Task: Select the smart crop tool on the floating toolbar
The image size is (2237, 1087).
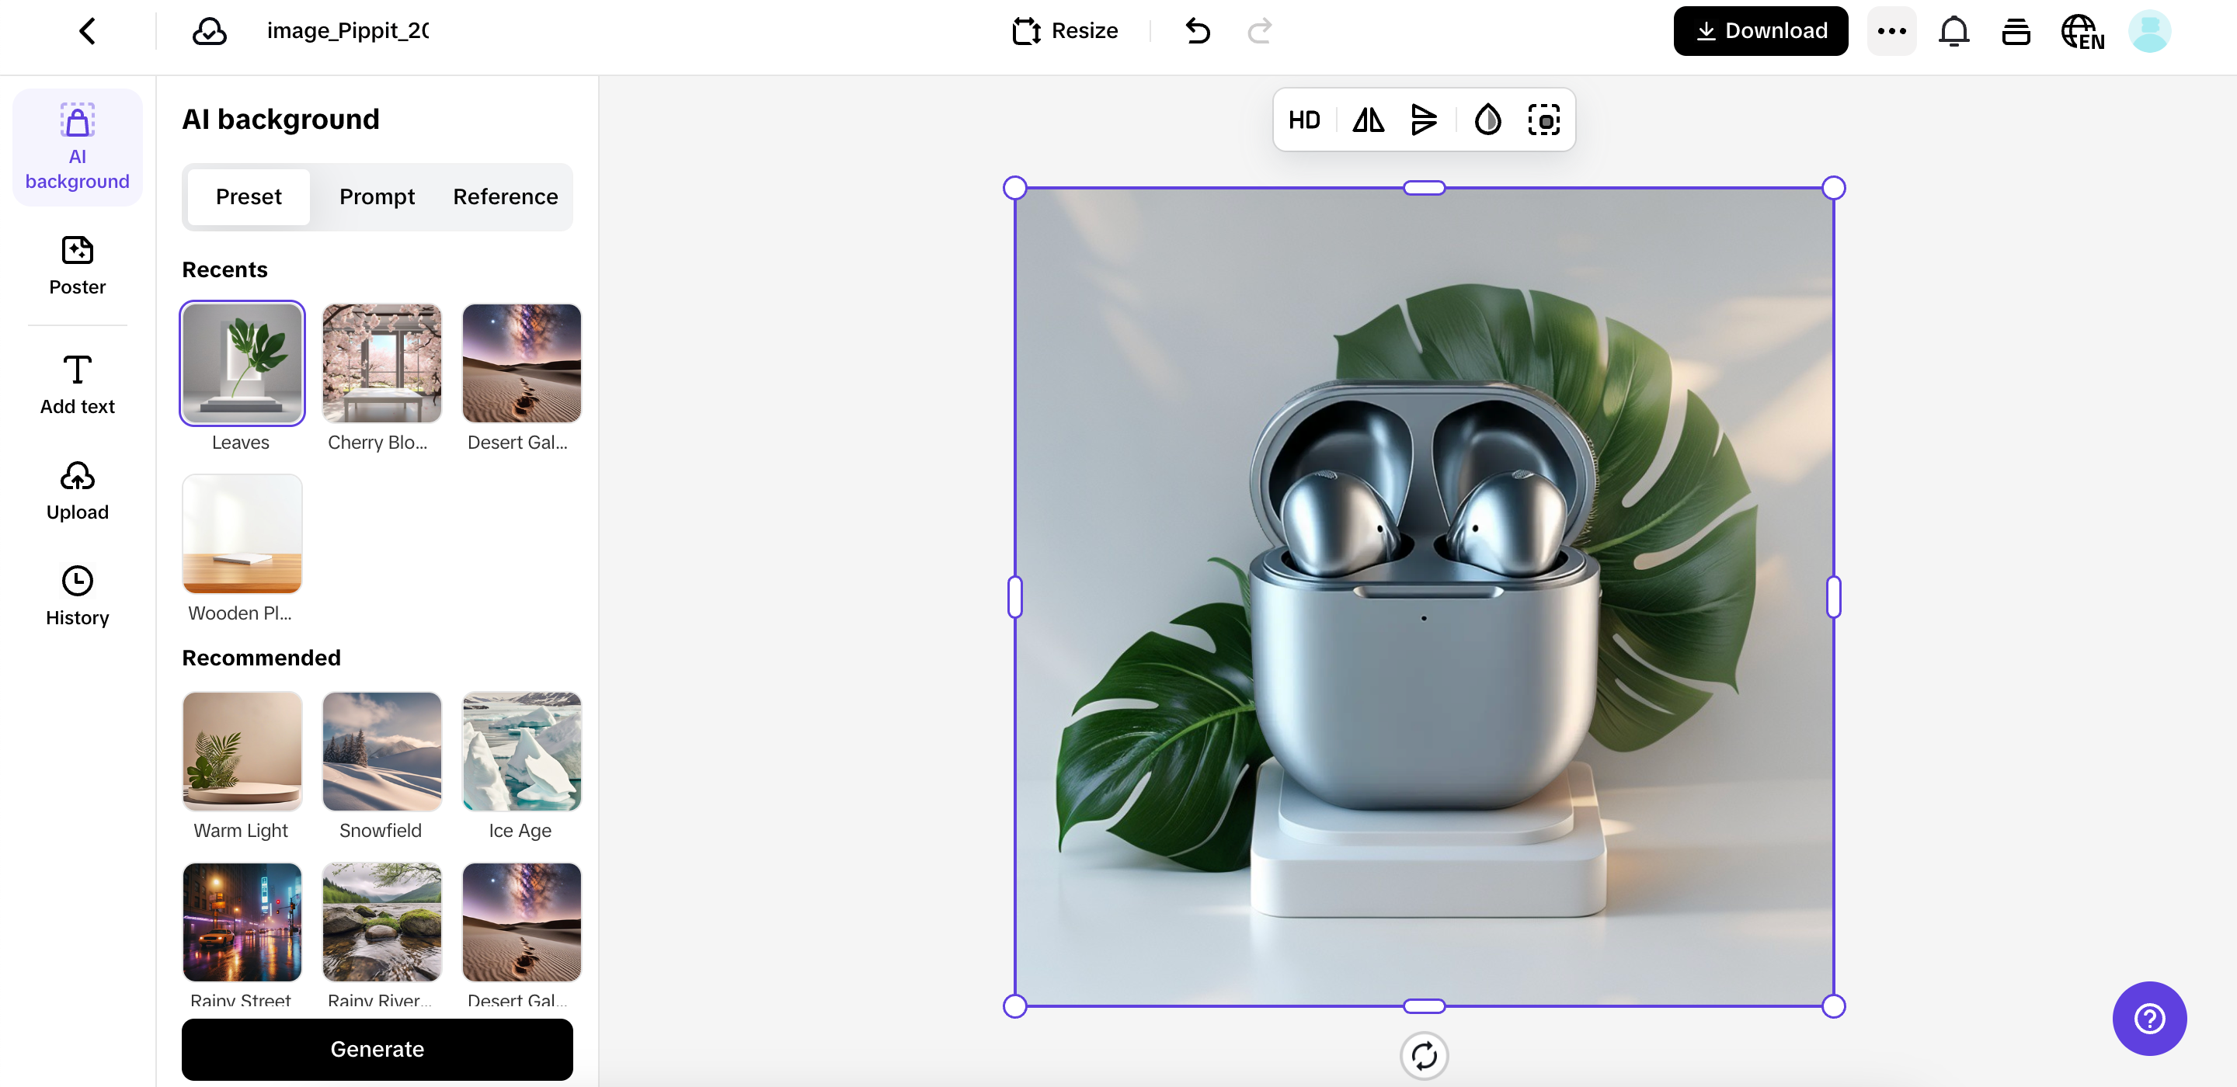Action: click(1544, 120)
